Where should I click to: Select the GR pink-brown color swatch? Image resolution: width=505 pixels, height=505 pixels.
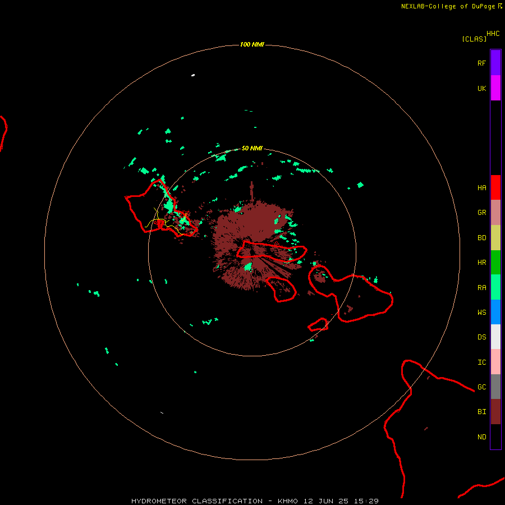[x=495, y=213]
